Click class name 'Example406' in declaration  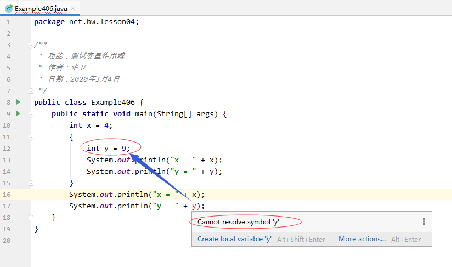[x=113, y=102]
